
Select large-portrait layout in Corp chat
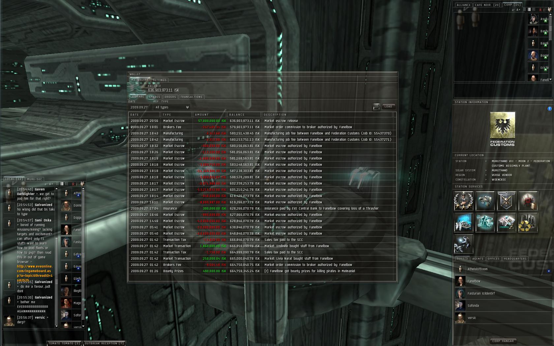pyautogui.click(x=534, y=10)
